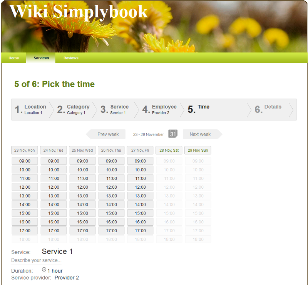Select 12:00 slot on Tuesday 24 Nov
Screen dimensions: 308x285
coord(54,187)
